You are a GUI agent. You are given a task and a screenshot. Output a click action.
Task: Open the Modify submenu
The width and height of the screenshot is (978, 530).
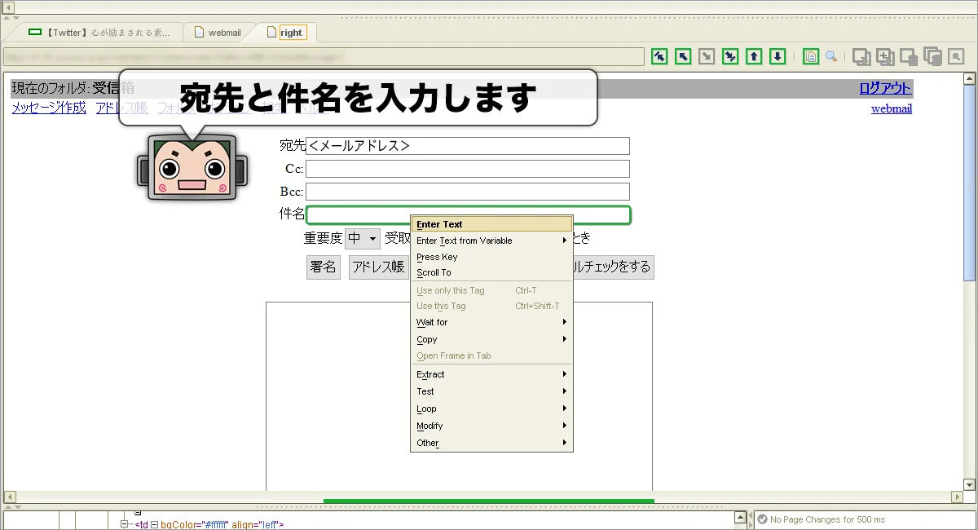click(x=492, y=426)
